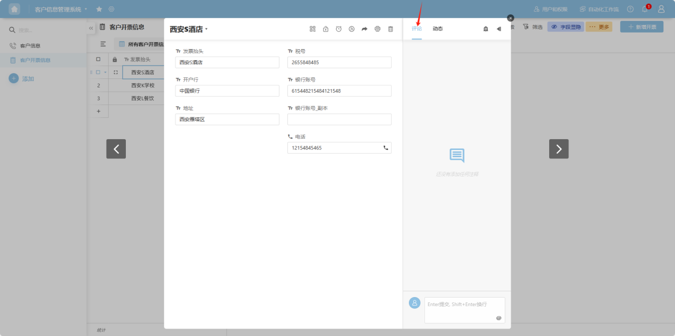Click the lock record icon
This screenshot has width=675, height=336.
326,29
